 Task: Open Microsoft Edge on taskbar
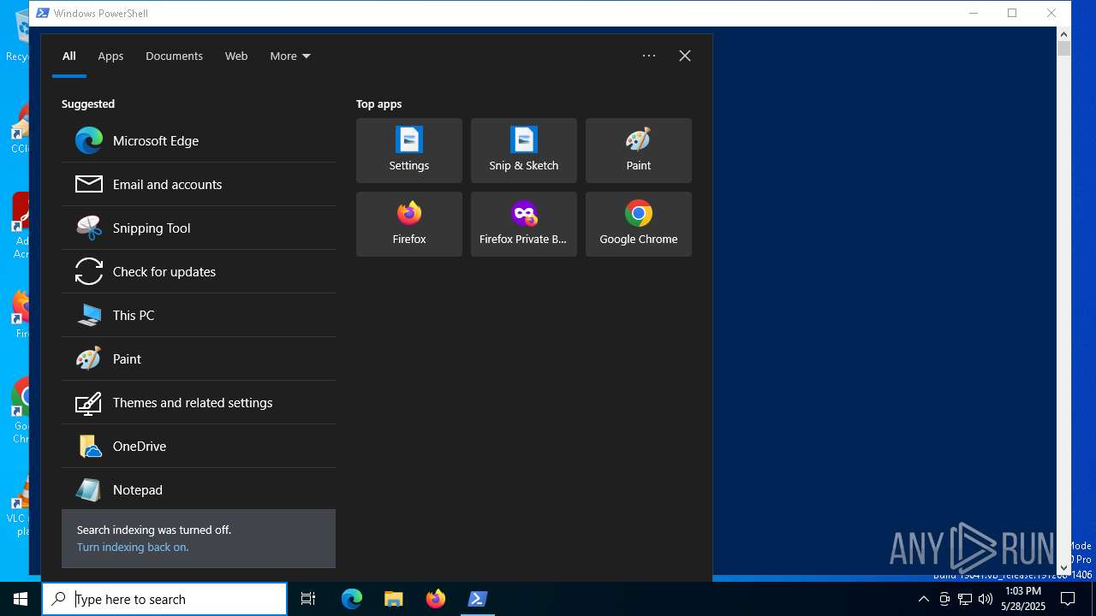pyautogui.click(x=352, y=599)
